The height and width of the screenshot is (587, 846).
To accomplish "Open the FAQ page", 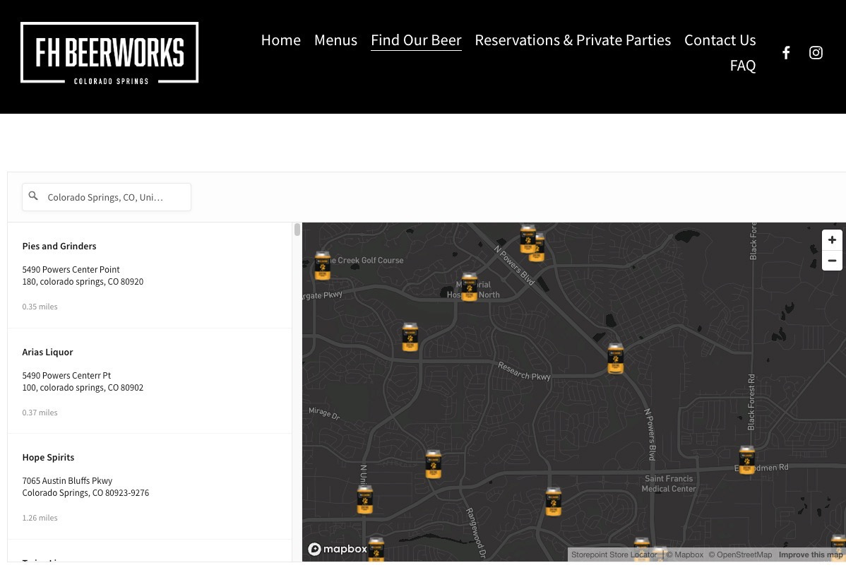I will 742,65.
